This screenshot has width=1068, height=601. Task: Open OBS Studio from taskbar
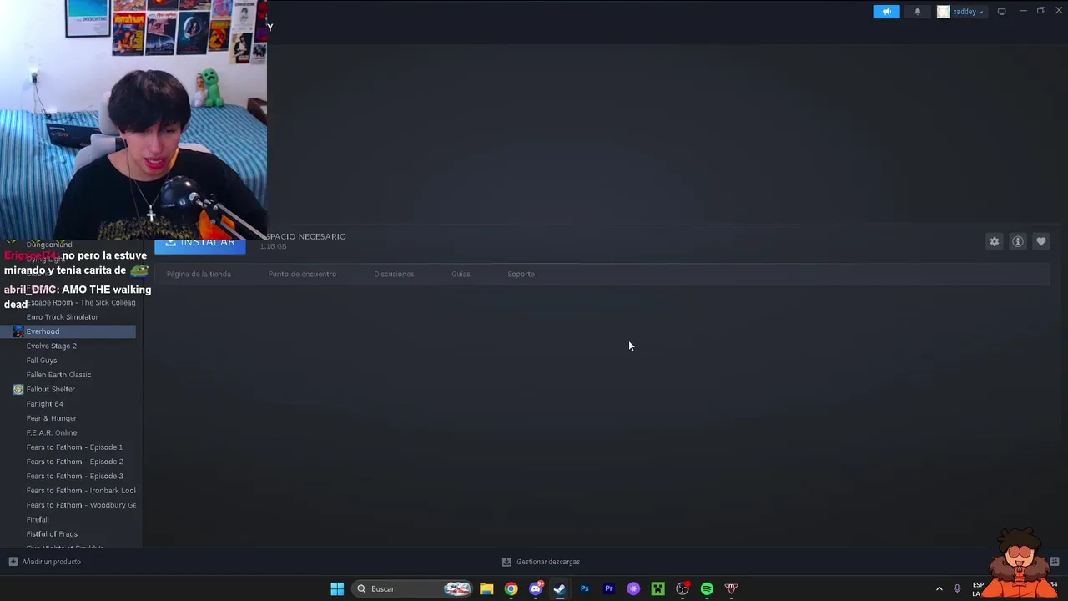(683, 588)
